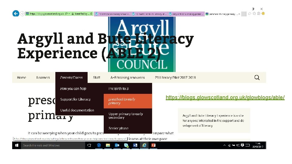Click the smiley feedback icon

click(263, 14)
